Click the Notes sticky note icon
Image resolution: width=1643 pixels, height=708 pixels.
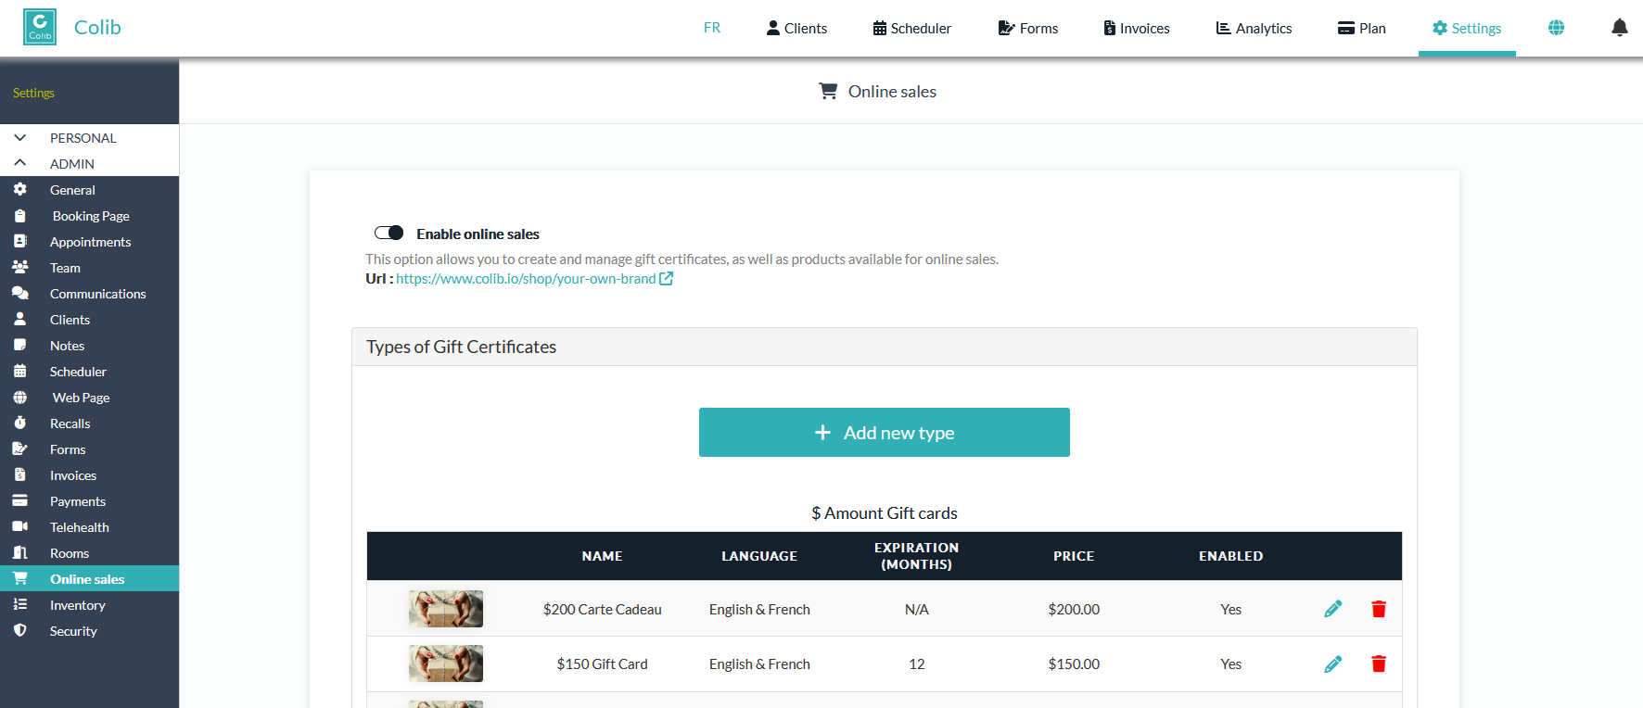tap(19, 345)
